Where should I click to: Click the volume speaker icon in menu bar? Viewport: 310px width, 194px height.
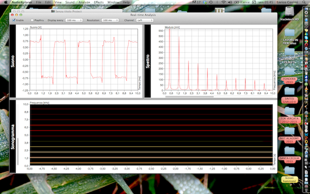tap(230, 2)
